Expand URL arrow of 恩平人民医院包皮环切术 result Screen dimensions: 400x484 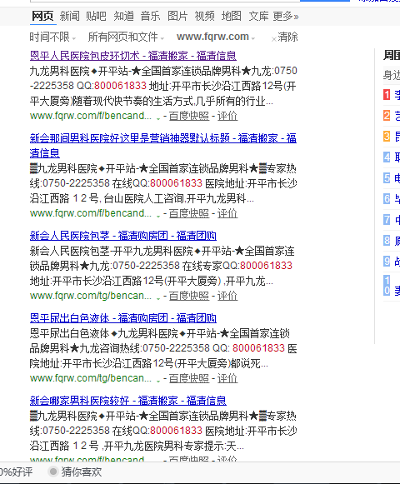tap(158, 118)
